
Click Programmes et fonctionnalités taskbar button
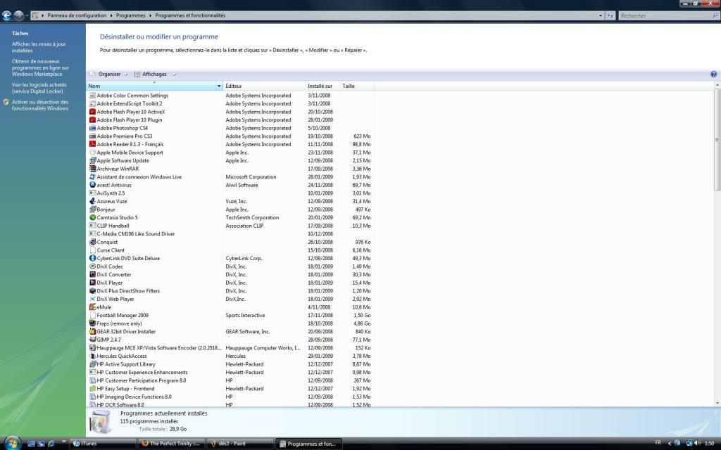click(x=308, y=444)
